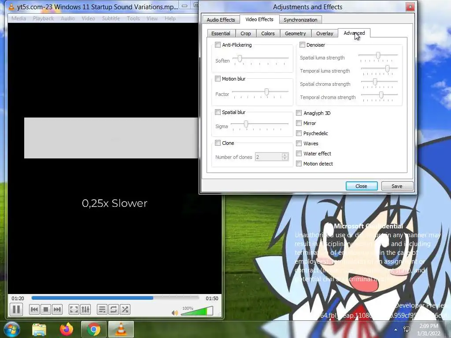
Task: Tick the Anaglyph 3D checkbox
Action: (x=299, y=113)
